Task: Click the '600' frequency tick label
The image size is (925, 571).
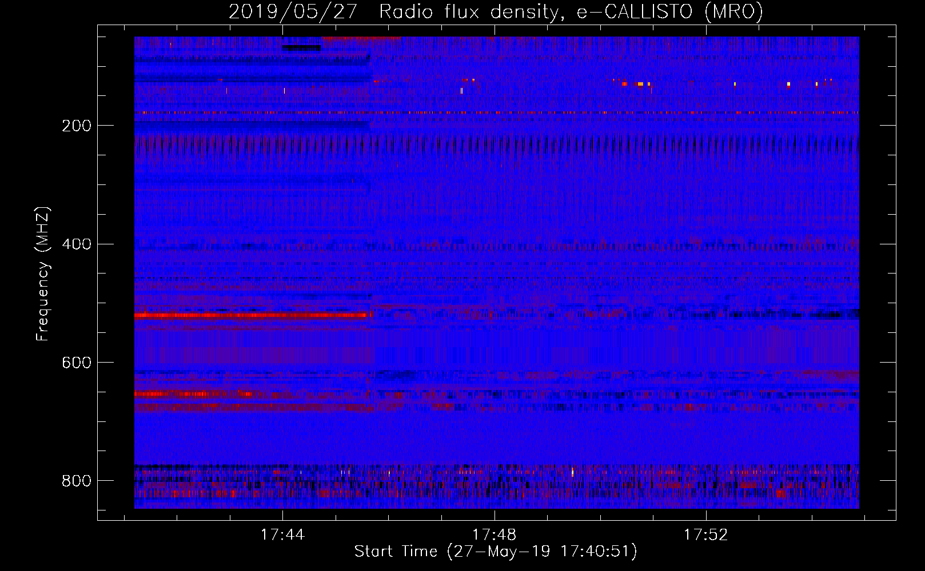Action: click(x=77, y=363)
